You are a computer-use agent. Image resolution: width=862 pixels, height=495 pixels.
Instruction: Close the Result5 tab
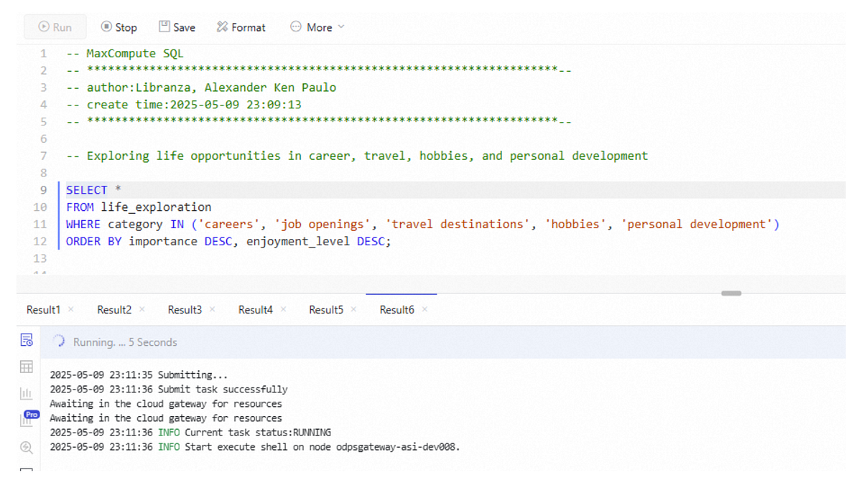point(353,310)
